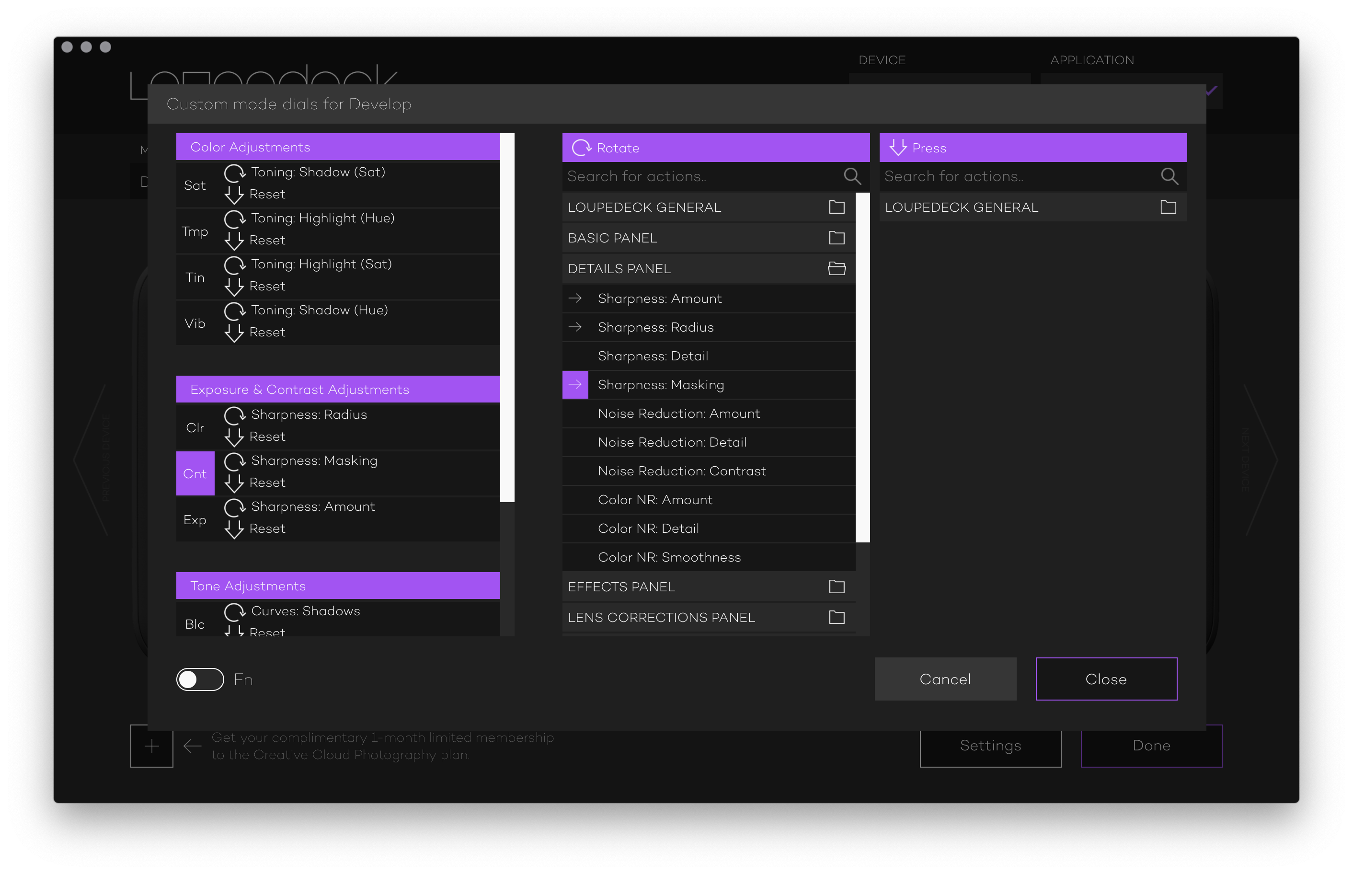The image size is (1353, 874).
Task: Click press arrow icon under Sharpness: Masking
Action: click(x=234, y=483)
